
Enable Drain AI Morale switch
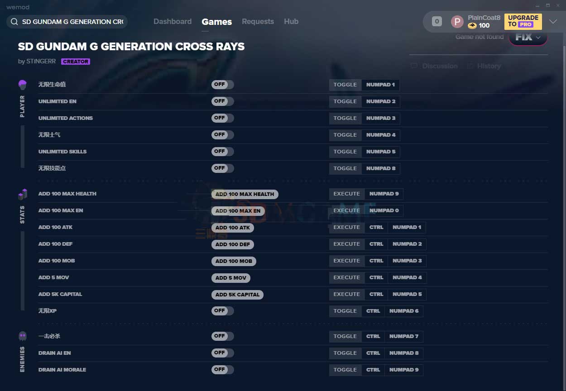(222, 370)
